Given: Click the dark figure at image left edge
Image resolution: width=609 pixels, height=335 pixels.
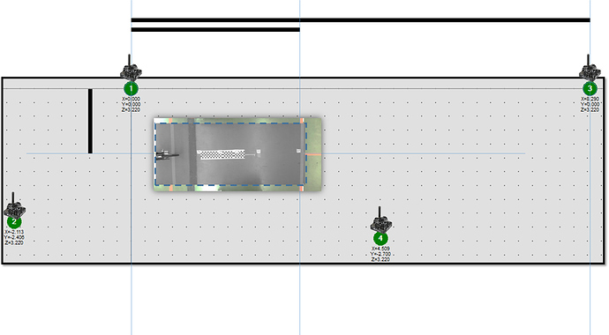Looking at the screenshot, I should tap(167, 156).
